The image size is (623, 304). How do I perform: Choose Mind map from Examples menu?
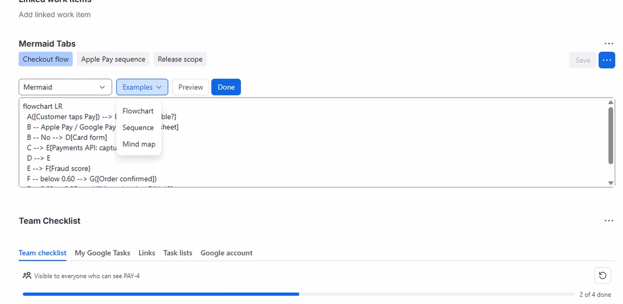[139, 144]
